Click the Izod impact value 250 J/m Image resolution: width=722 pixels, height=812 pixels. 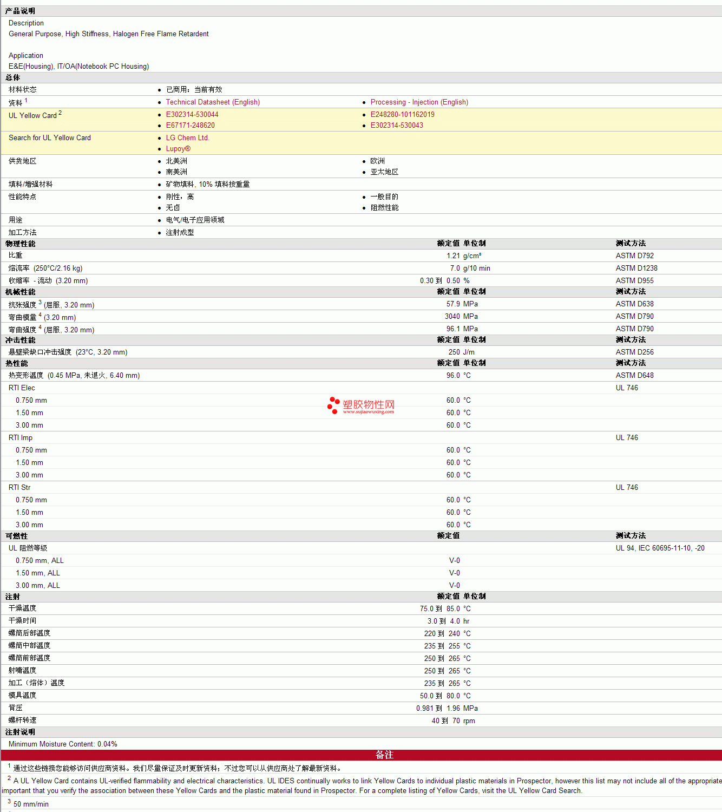tap(462, 352)
